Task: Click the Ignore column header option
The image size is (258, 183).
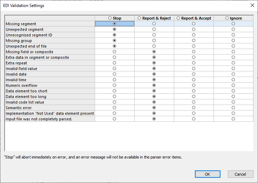Action: coord(227,18)
